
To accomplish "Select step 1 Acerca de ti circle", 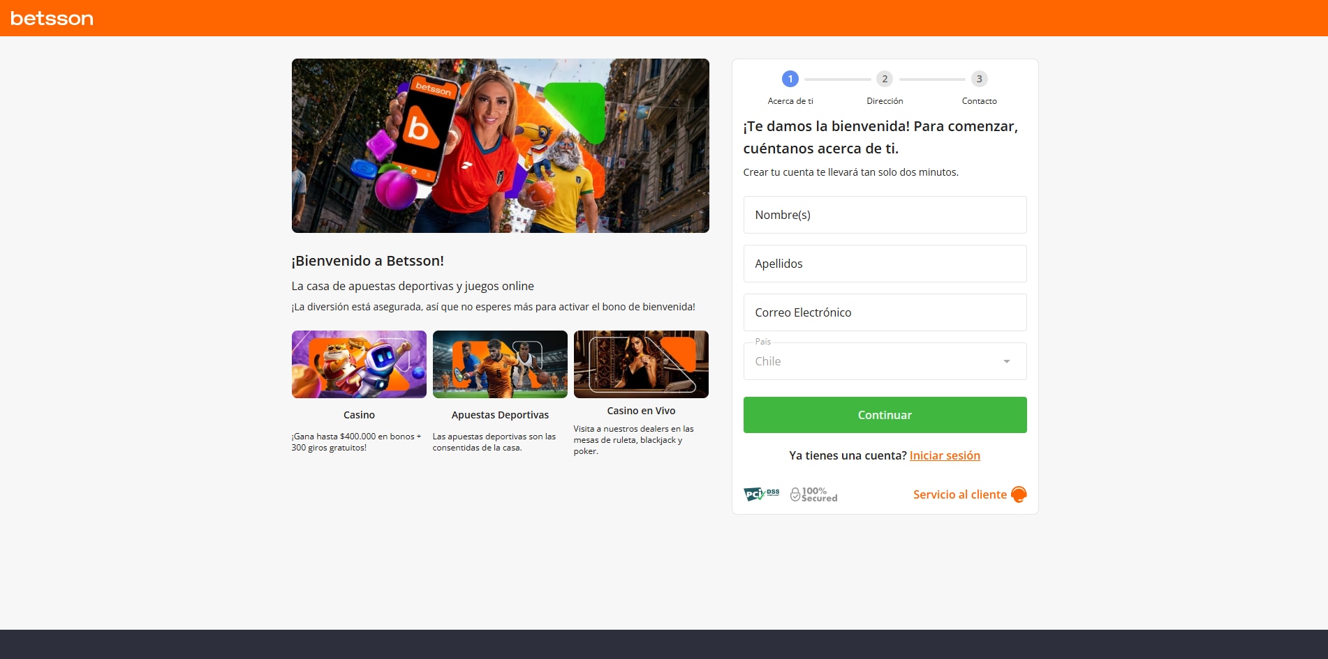I will pyautogui.click(x=790, y=79).
